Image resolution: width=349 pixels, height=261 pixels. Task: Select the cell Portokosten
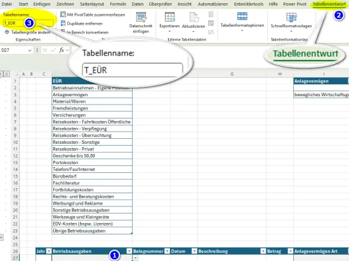click(92, 162)
